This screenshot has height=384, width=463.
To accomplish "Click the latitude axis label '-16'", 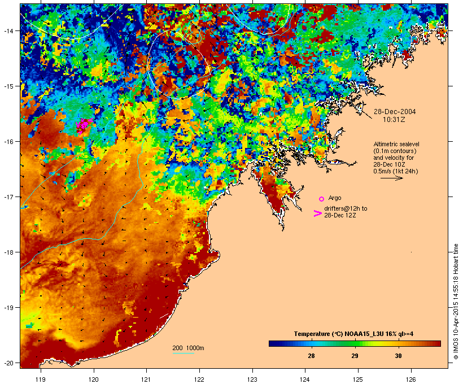I will pyautogui.click(x=8, y=142).
